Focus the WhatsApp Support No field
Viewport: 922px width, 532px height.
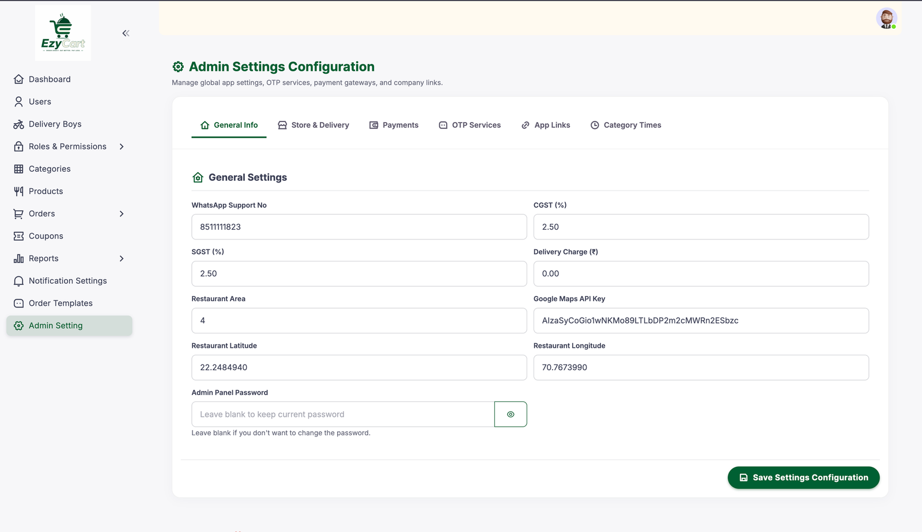pyautogui.click(x=359, y=227)
